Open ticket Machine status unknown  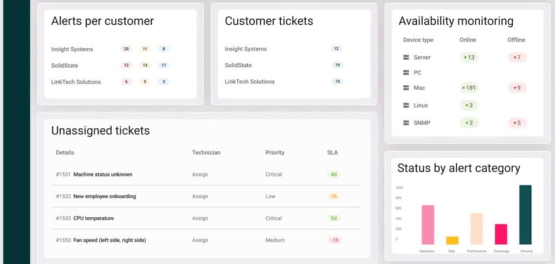click(102, 175)
